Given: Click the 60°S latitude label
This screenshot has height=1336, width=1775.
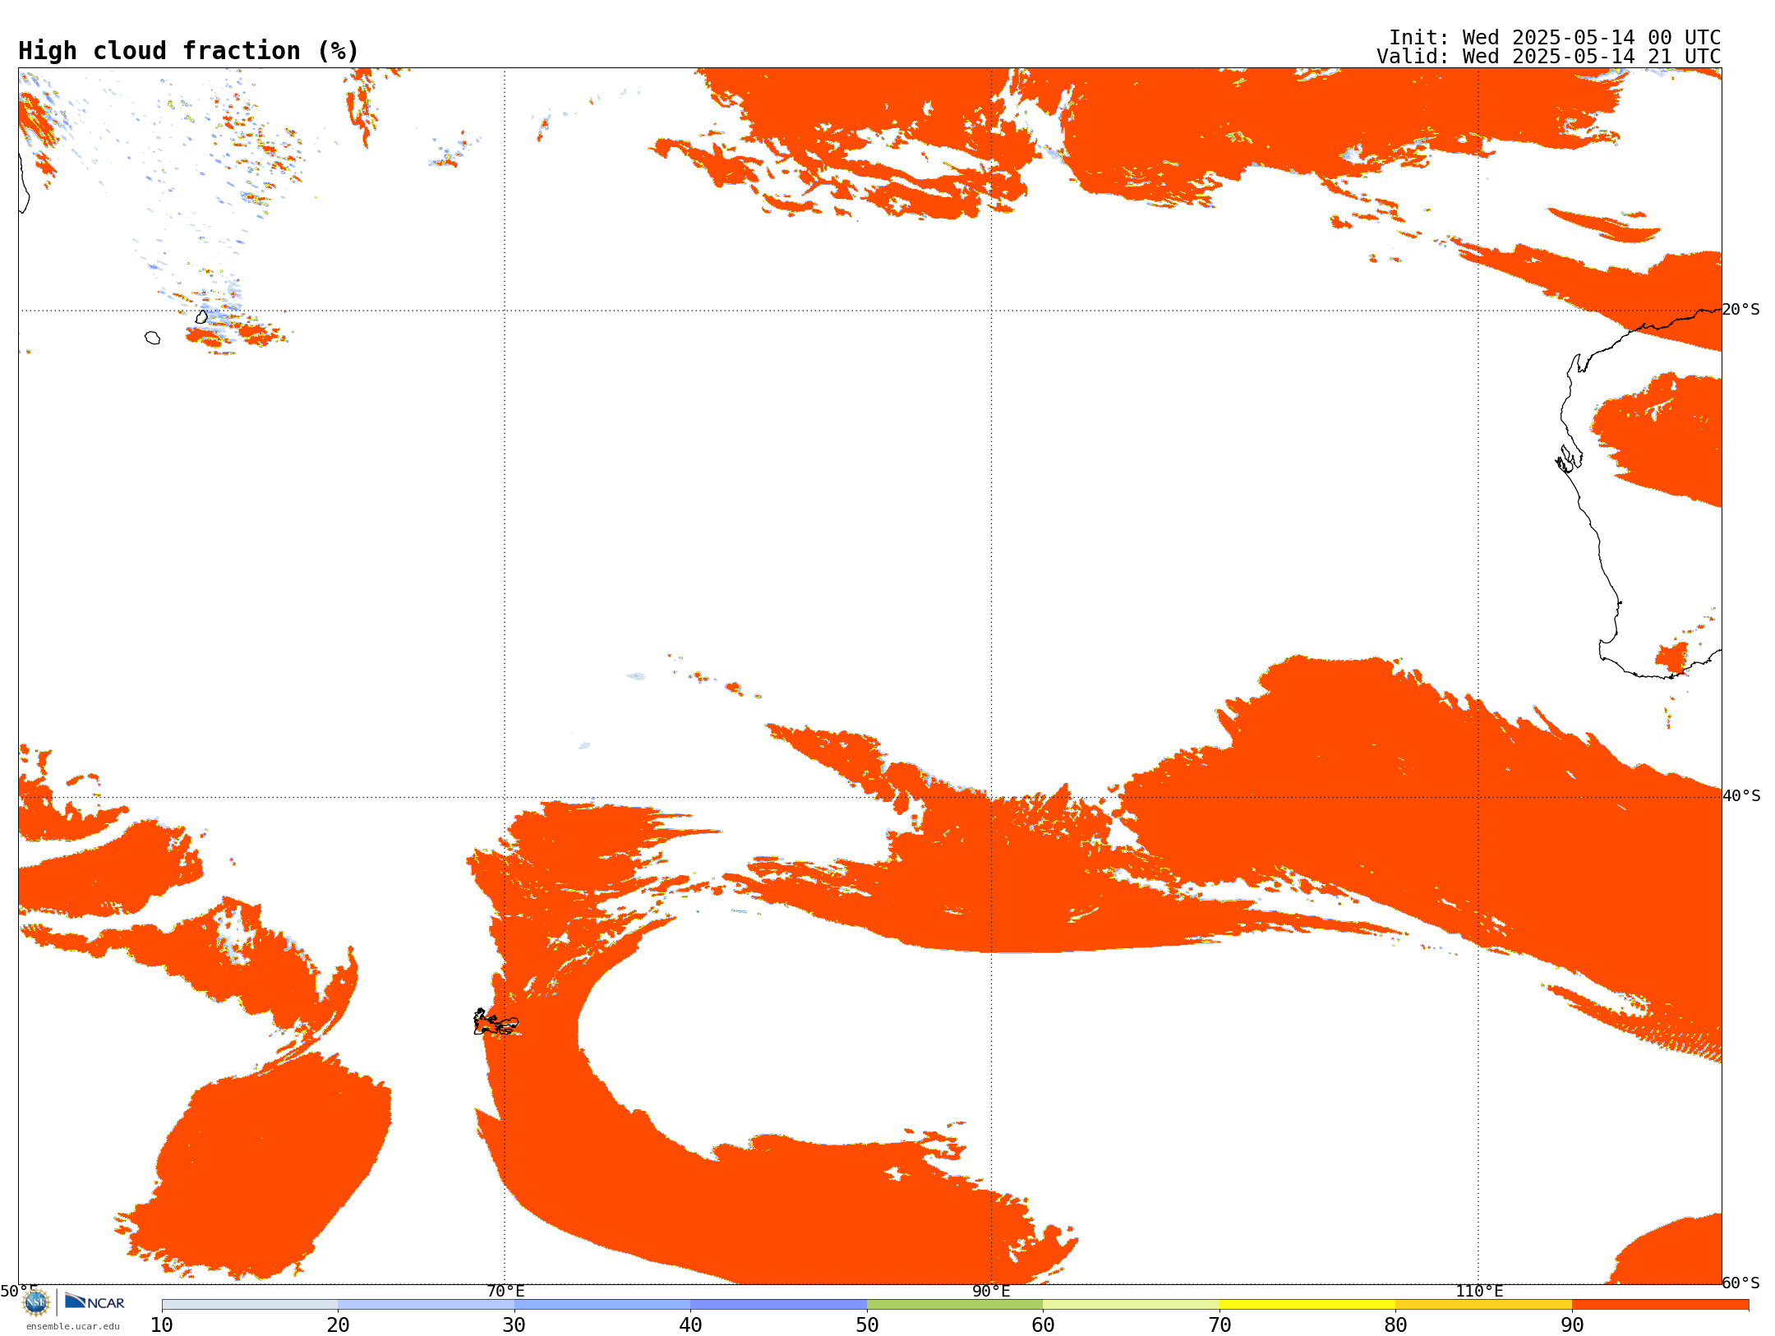Looking at the screenshot, I should [x=1741, y=1283].
